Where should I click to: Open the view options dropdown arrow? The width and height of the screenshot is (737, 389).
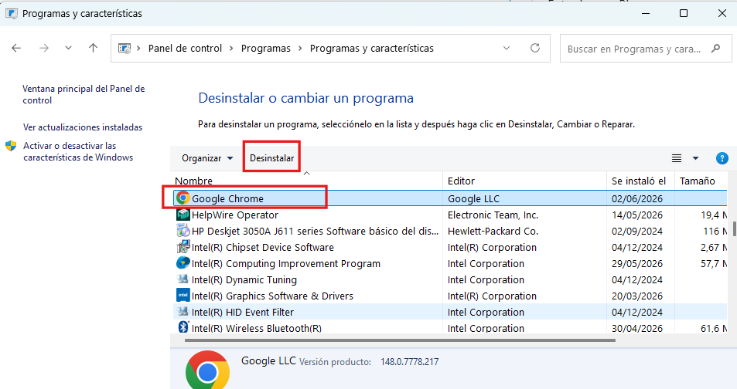695,158
